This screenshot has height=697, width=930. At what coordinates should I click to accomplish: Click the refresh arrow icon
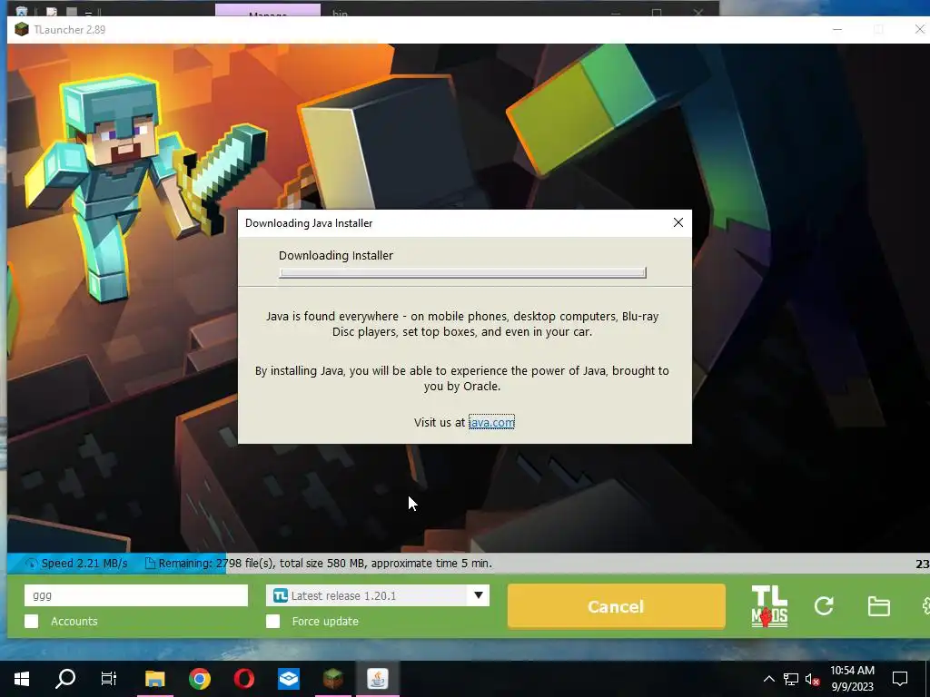click(824, 605)
